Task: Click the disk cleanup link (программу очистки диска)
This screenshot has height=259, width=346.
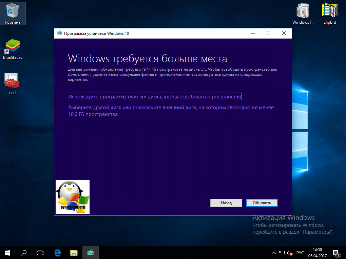Action: tap(154, 97)
